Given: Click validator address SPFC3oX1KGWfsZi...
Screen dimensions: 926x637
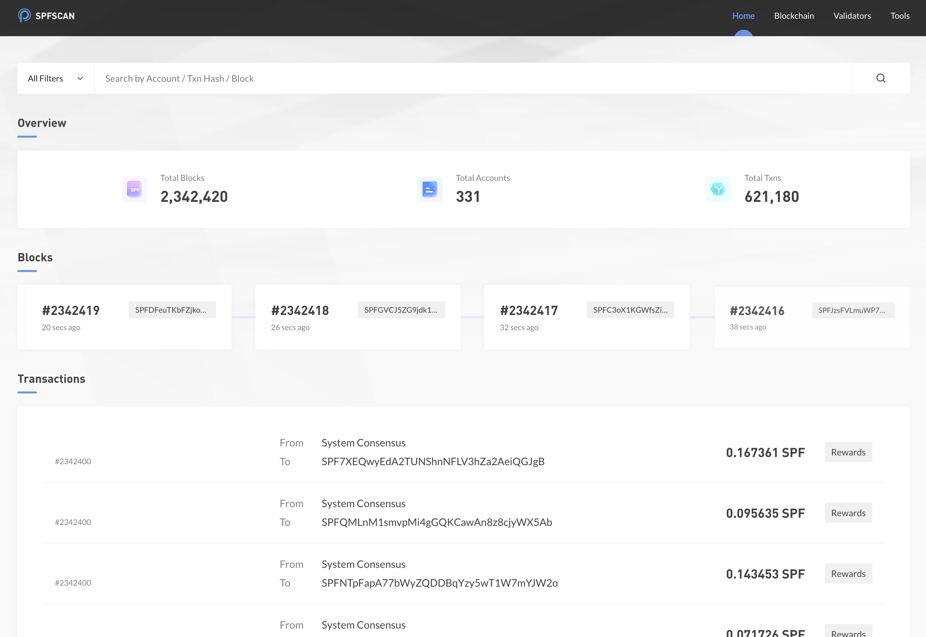Looking at the screenshot, I should (x=630, y=310).
